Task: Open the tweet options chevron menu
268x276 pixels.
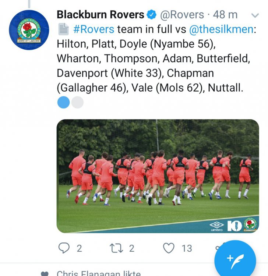Action: [255, 15]
